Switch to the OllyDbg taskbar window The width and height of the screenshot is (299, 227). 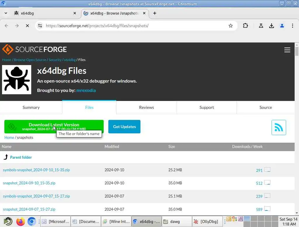click(207, 221)
